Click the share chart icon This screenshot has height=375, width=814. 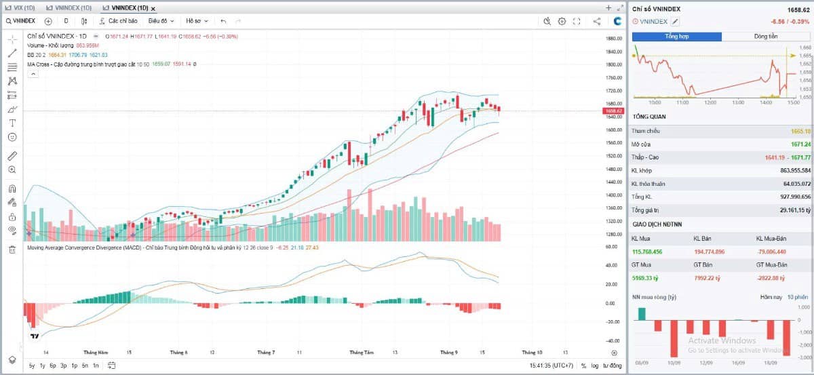[x=597, y=21]
